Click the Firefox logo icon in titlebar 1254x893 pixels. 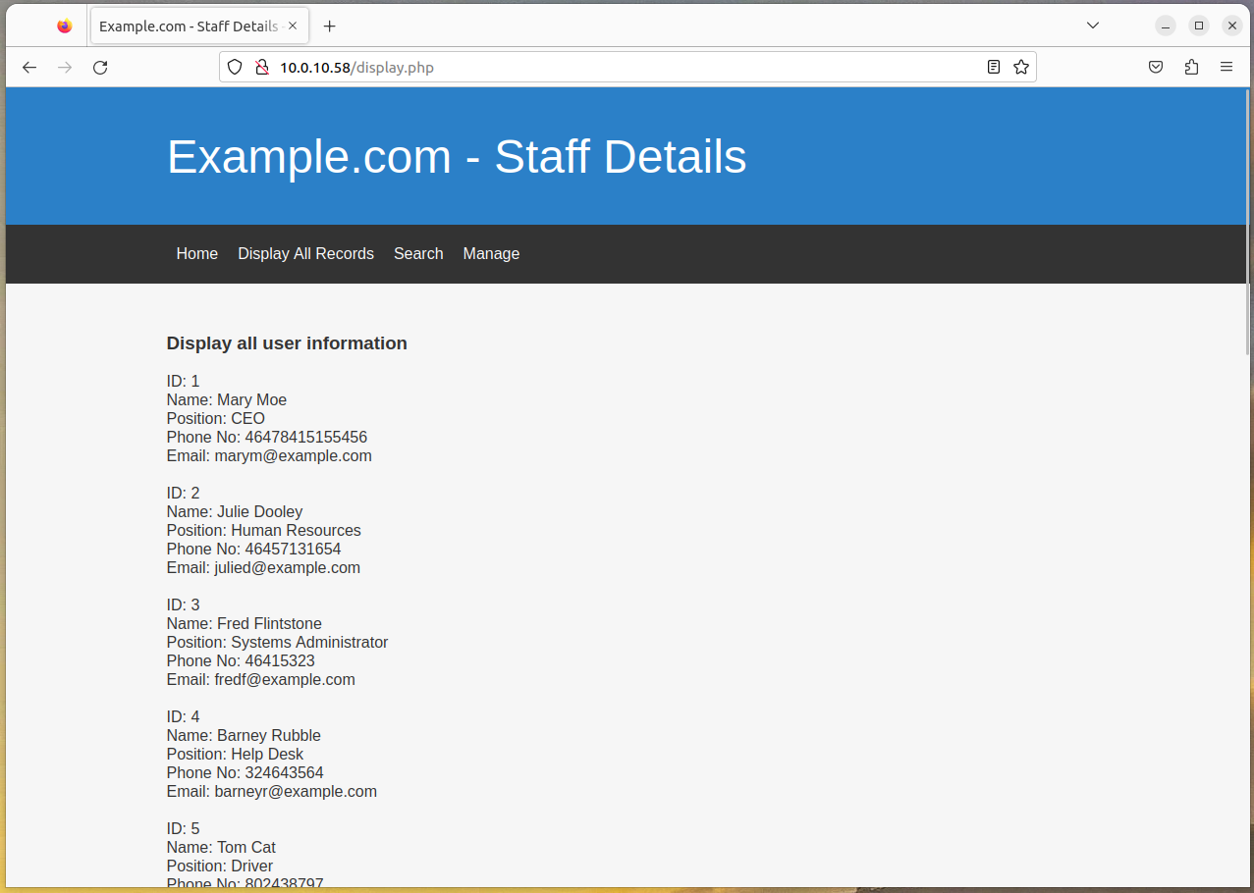[x=65, y=26]
